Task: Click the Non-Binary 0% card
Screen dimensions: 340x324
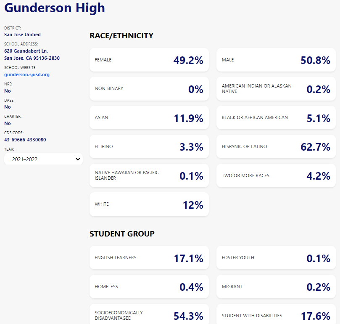Action: tap(149, 89)
